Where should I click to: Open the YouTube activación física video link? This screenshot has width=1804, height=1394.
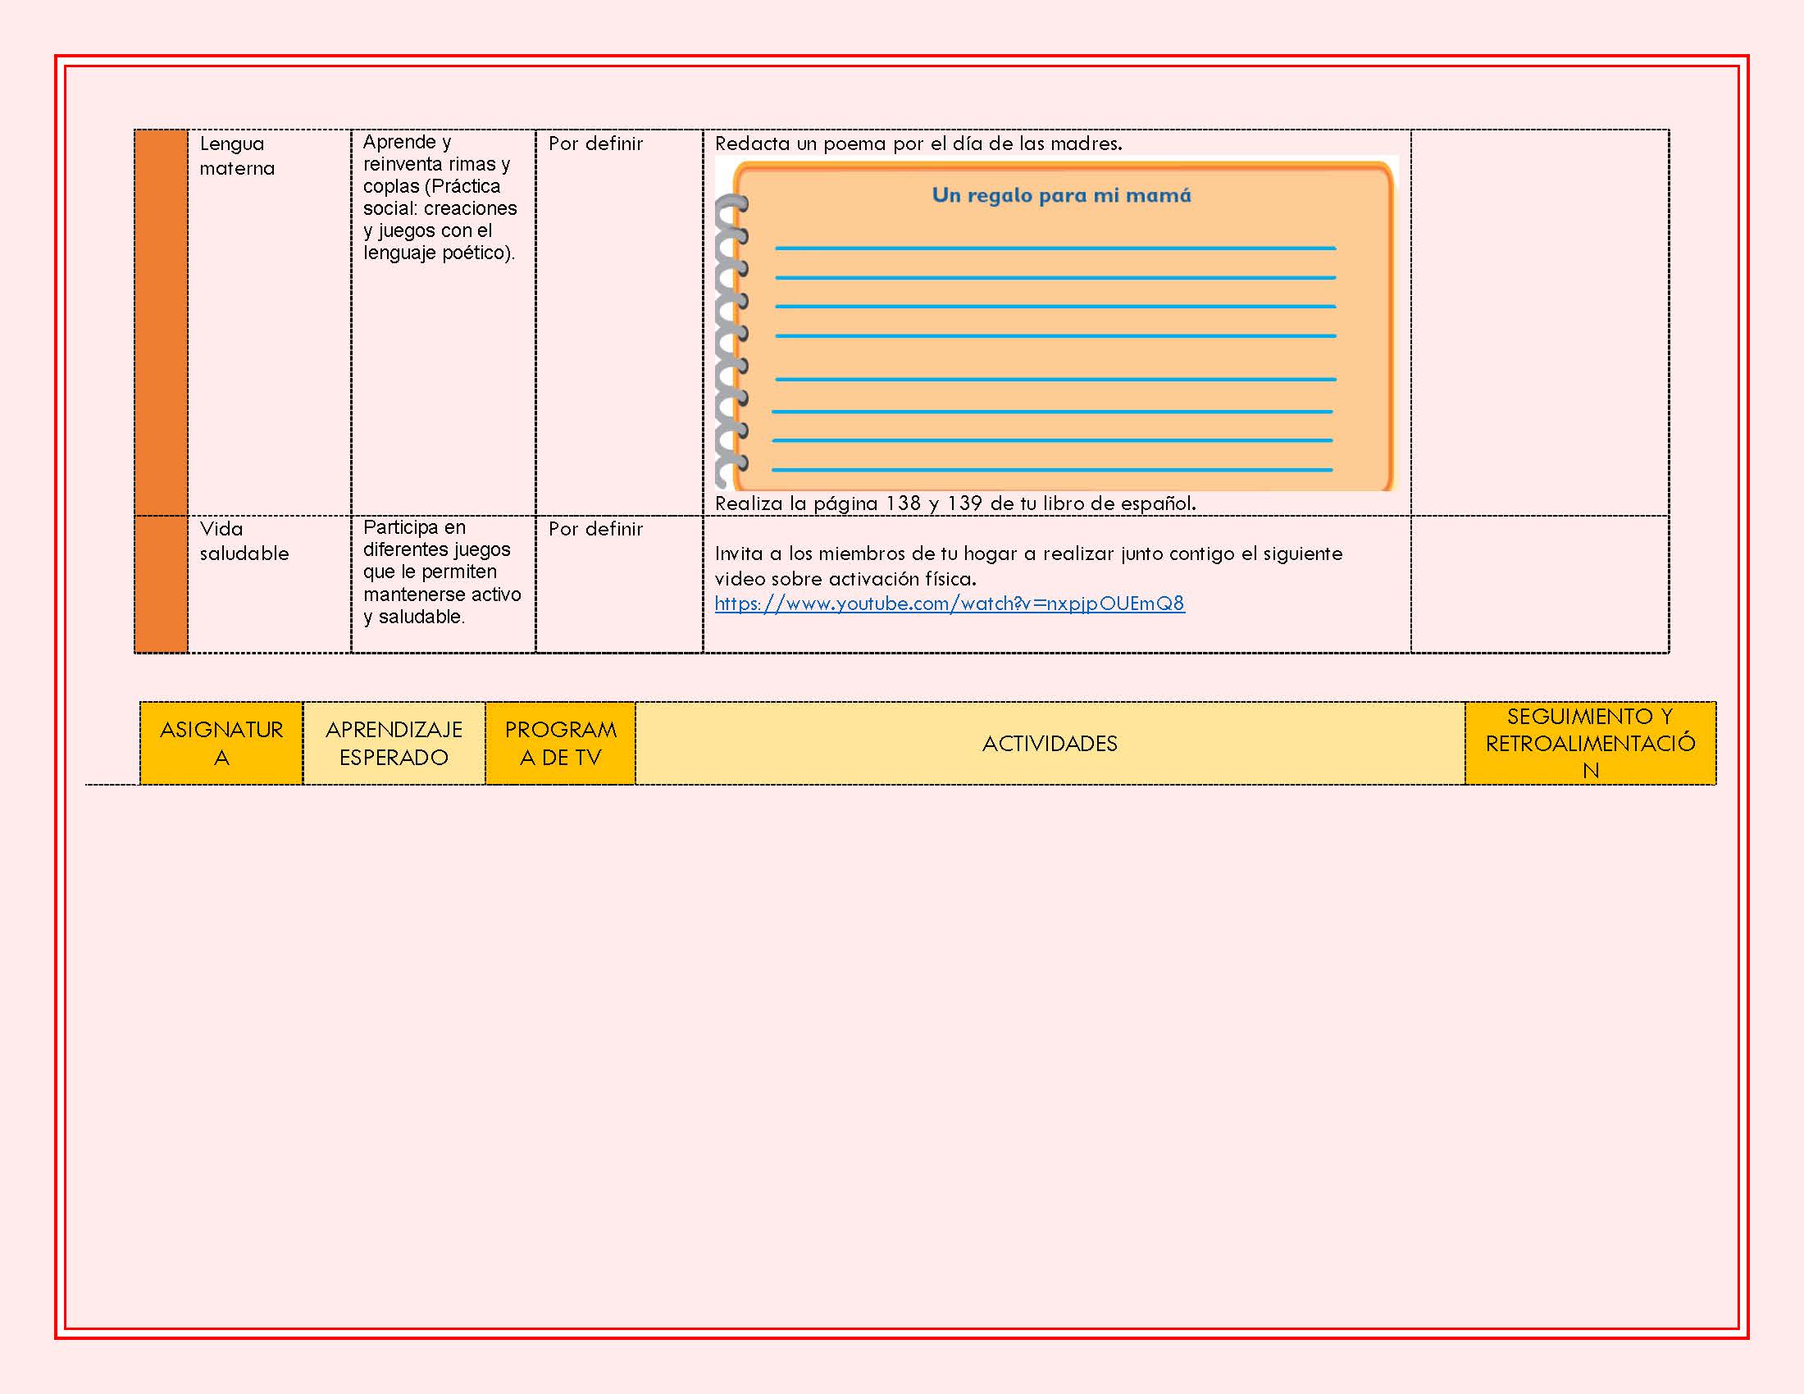tap(949, 604)
